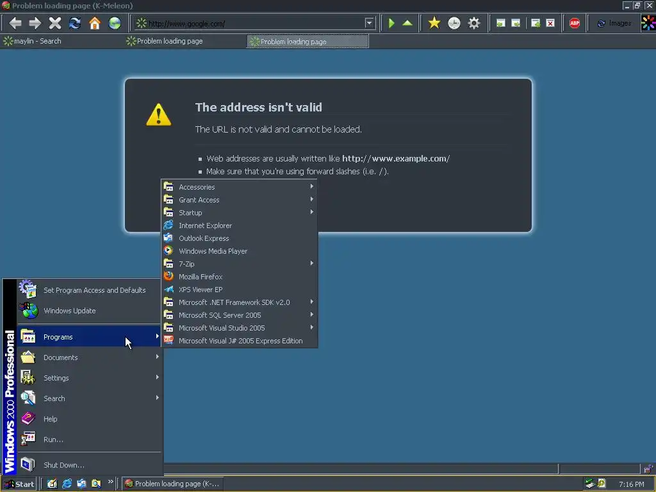Switch to next tab icon
Viewport: 656px width, 492px height.
click(x=516, y=23)
